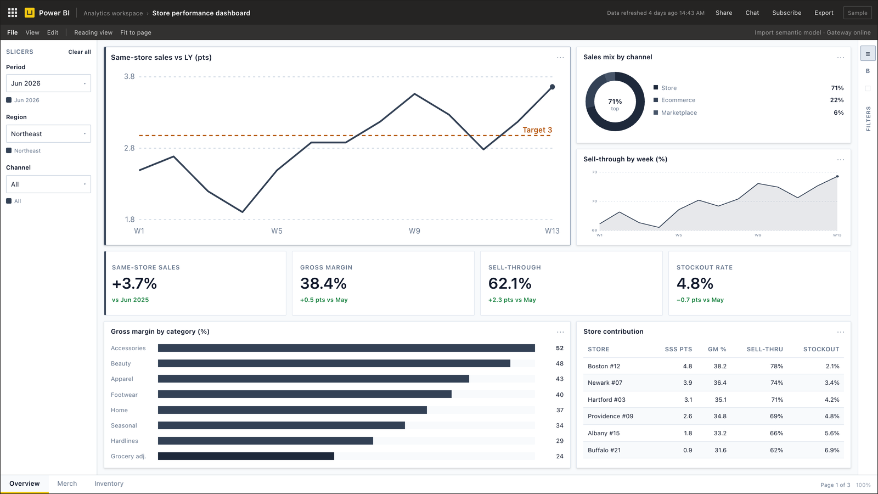Open Store contribution more options menu

[x=841, y=332]
